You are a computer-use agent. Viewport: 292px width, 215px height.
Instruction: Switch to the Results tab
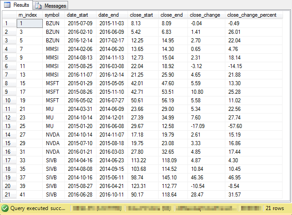click(16, 5)
